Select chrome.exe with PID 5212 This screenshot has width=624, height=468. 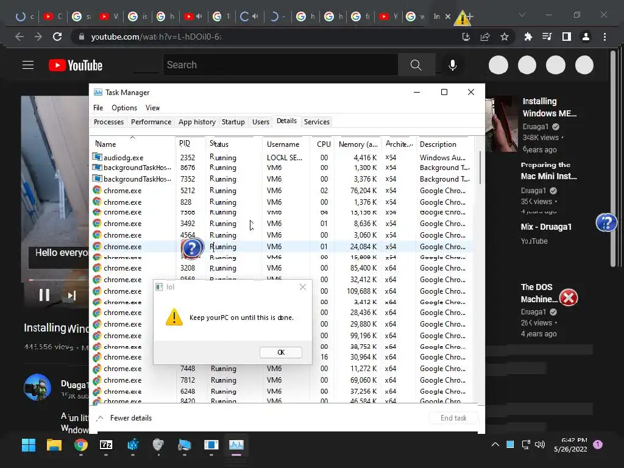point(283,191)
